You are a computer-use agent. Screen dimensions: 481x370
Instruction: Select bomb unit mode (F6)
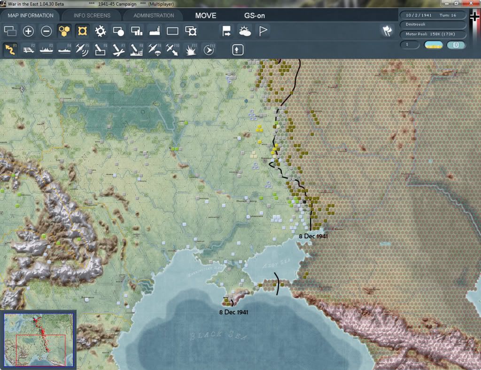coord(101,49)
